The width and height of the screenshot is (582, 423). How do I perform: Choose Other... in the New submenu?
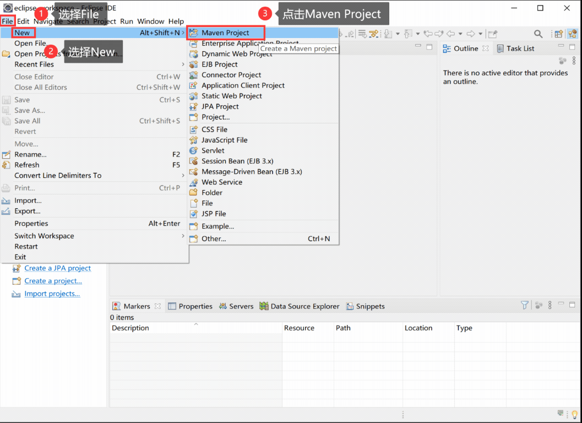(263, 238)
